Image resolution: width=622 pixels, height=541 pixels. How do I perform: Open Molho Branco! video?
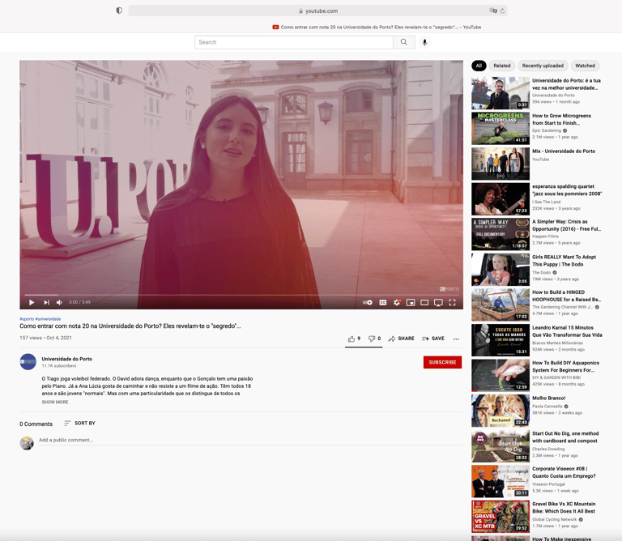pyautogui.click(x=548, y=398)
